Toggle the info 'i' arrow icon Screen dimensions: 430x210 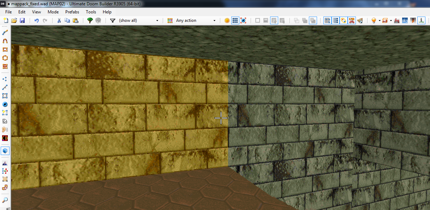click(421, 20)
